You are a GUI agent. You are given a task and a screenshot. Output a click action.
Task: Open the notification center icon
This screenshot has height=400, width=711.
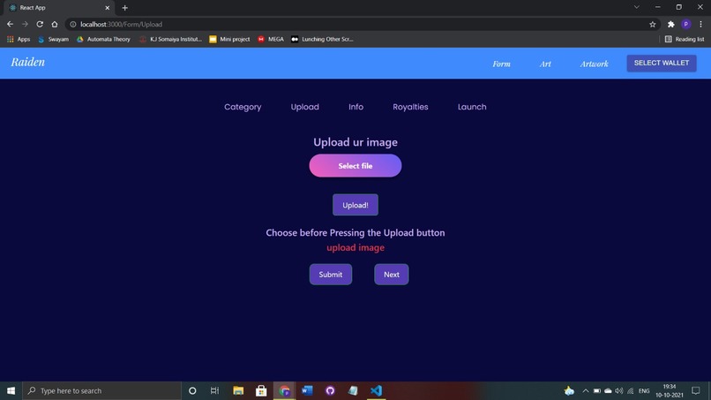(x=696, y=390)
